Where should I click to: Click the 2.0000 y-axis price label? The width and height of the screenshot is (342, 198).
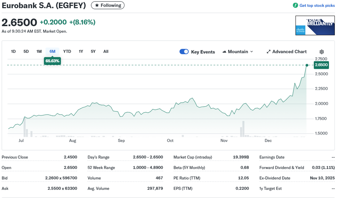pos(321,104)
